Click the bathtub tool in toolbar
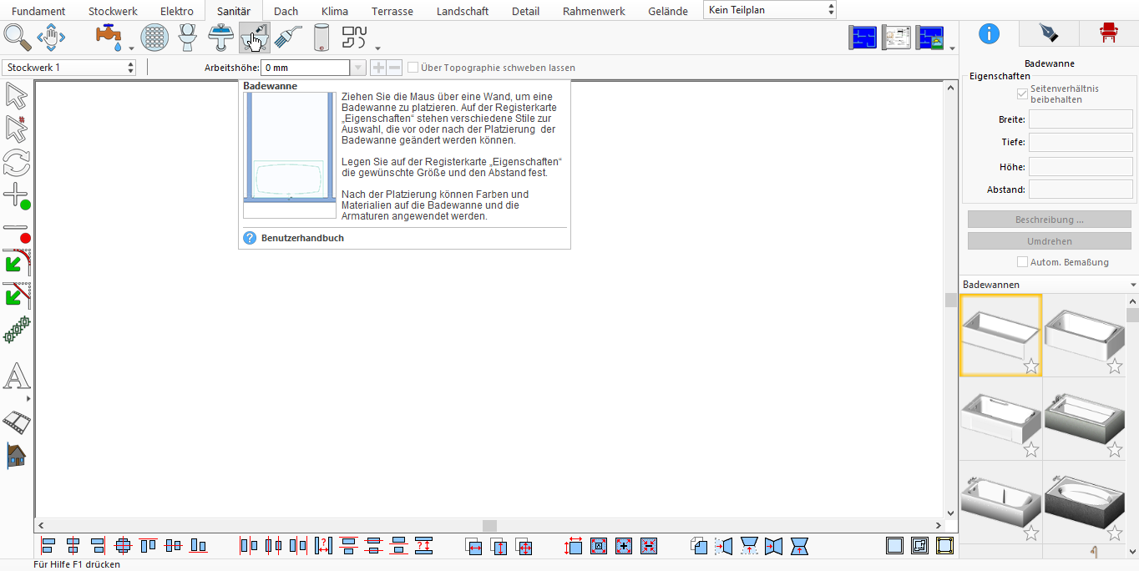This screenshot has width=1139, height=571. tap(255, 38)
